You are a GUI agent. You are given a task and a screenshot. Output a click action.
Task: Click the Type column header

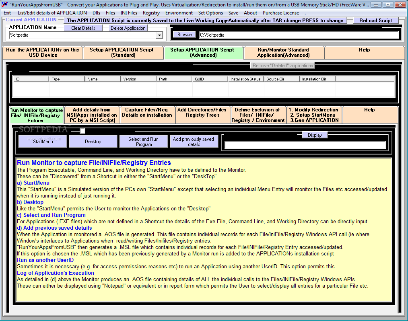67,79
